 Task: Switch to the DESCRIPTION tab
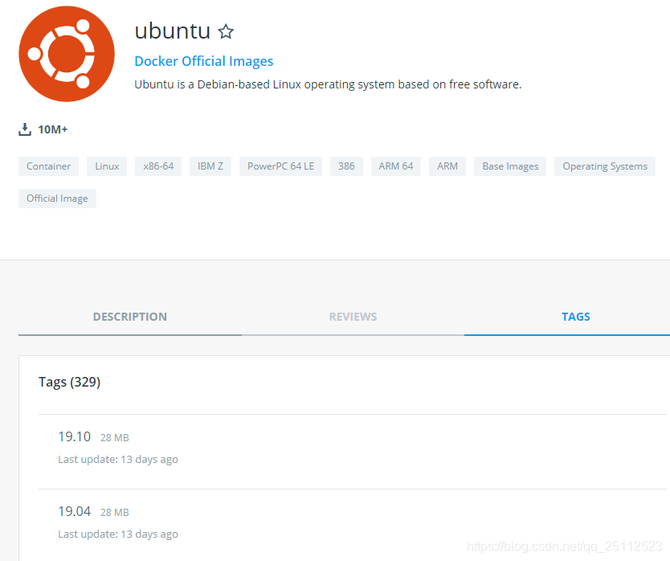click(x=130, y=317)
